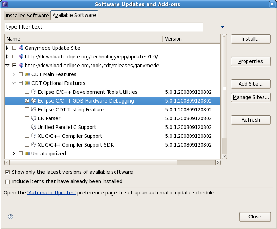This screenshot has height=229, width=277.
Task: Select the Available Software tab
Action: pyautogui.click(x=74, y=15)
